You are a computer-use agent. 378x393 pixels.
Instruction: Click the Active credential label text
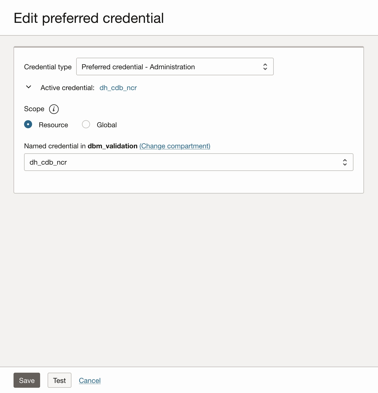67,88
